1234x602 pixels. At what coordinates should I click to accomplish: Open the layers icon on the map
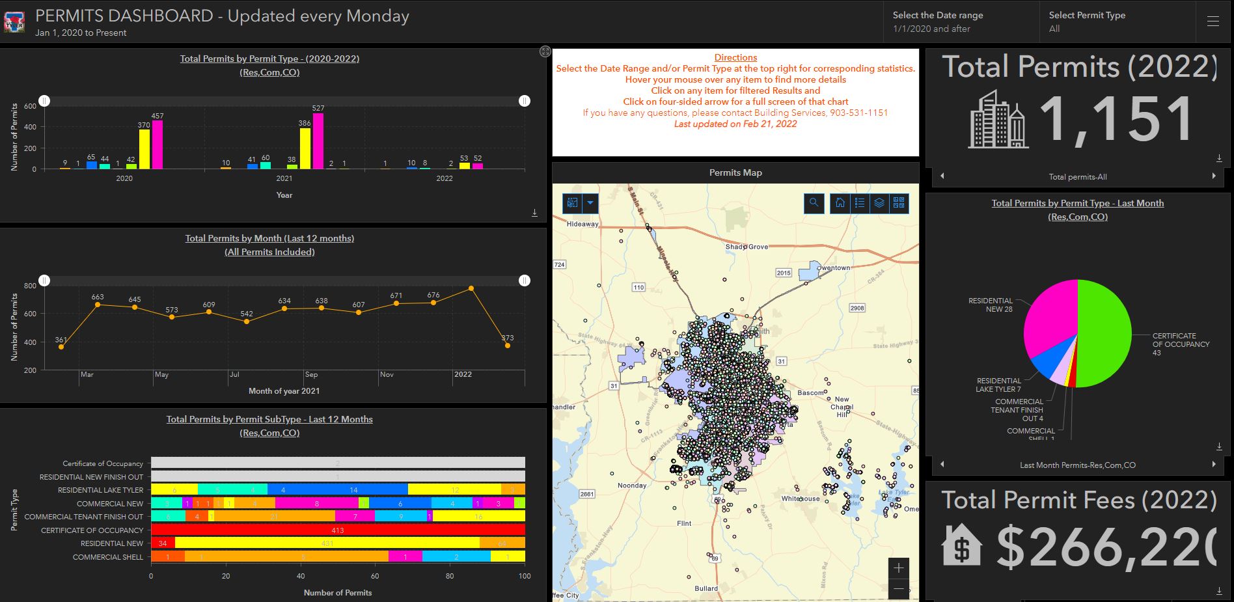pos(879,203)
